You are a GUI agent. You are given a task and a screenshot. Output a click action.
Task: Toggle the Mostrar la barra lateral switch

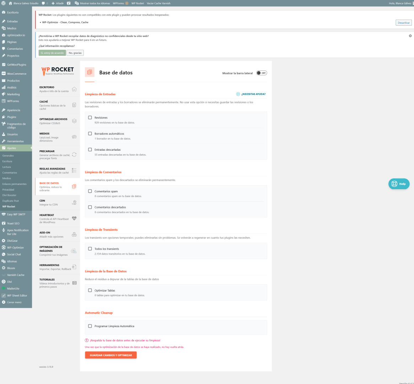coord(262,73)
